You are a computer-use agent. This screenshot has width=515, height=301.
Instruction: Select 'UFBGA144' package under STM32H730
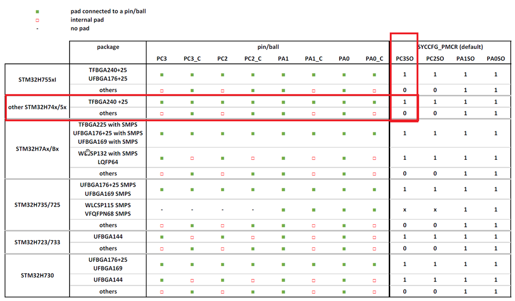click(x=108, y=280)
